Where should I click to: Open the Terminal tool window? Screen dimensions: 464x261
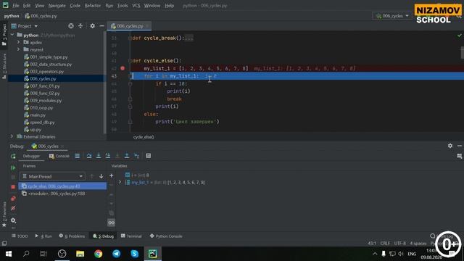click(x=131, y=236)
